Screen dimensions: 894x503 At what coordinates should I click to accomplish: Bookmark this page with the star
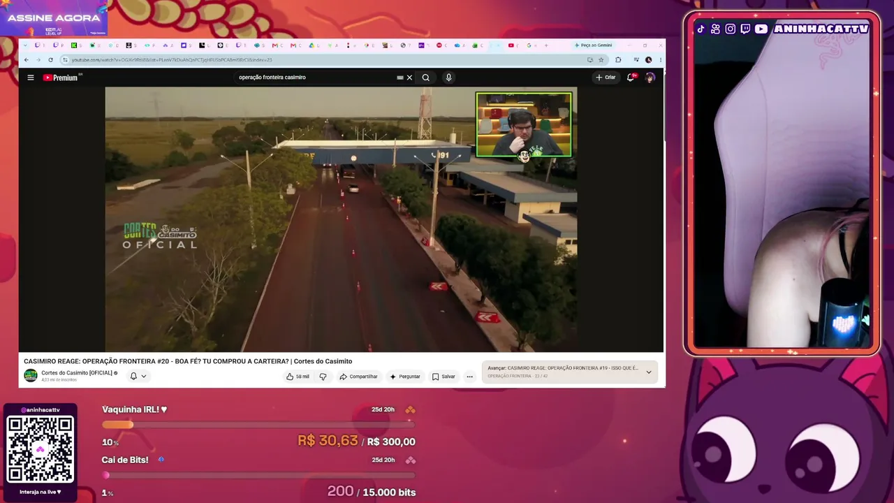[x=601, y=60]
